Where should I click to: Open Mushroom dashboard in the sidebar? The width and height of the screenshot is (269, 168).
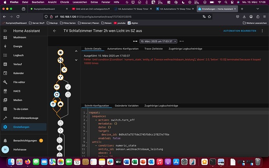tap(24, 37)
